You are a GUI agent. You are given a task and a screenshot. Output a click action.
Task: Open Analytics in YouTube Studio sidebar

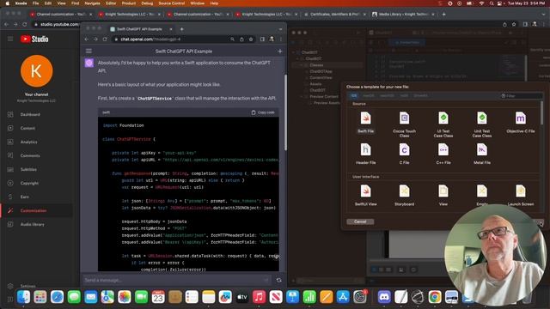pos(28,142)
